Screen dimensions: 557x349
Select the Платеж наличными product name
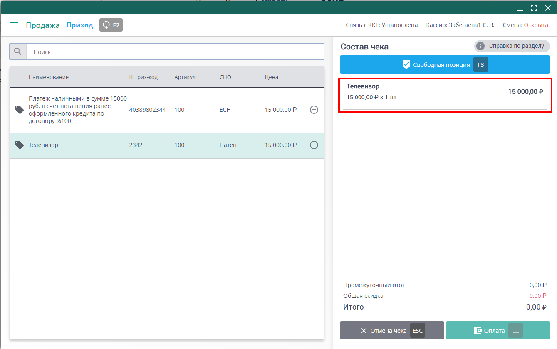78,110
